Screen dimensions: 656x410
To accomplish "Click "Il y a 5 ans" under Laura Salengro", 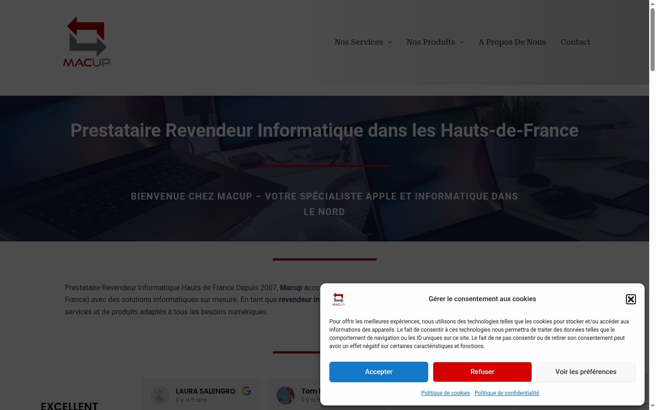I will click(191, 400).
